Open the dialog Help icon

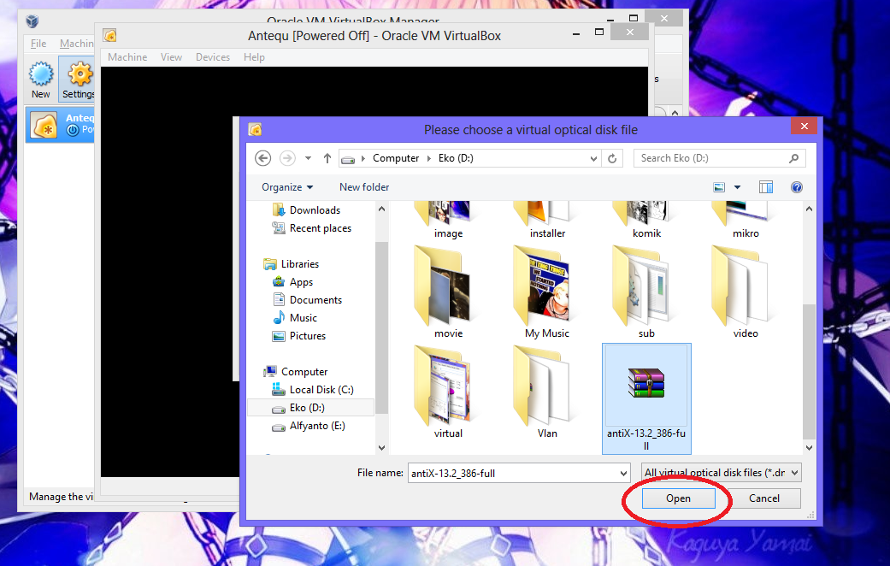coord(796,187)
